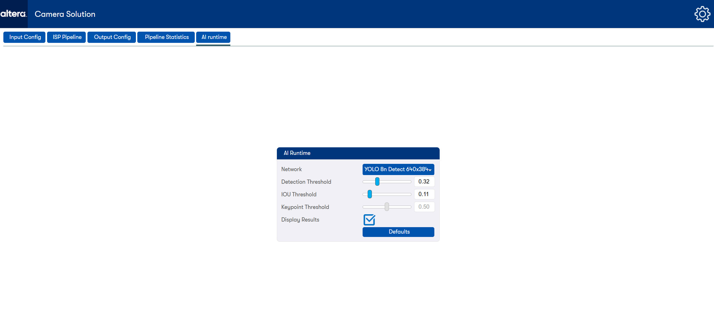Click the IOU Threshold label
Screen dimensions: 714x312
click(x=299, y=194)
